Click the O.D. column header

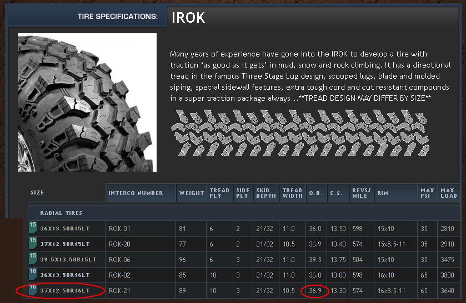pos(315,193)
